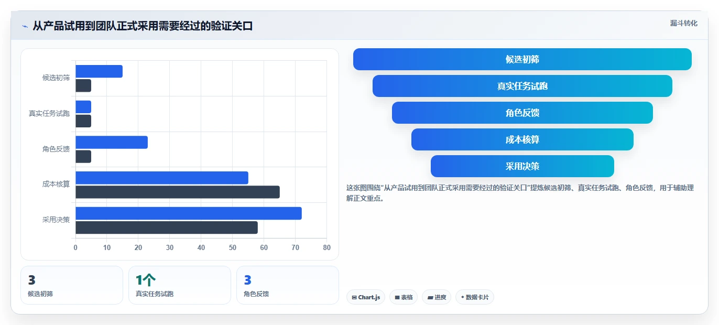This screenshot has height=325, width=719.
Task: Click the lightning icon beside the card title
Action: [x=25, y=26]
